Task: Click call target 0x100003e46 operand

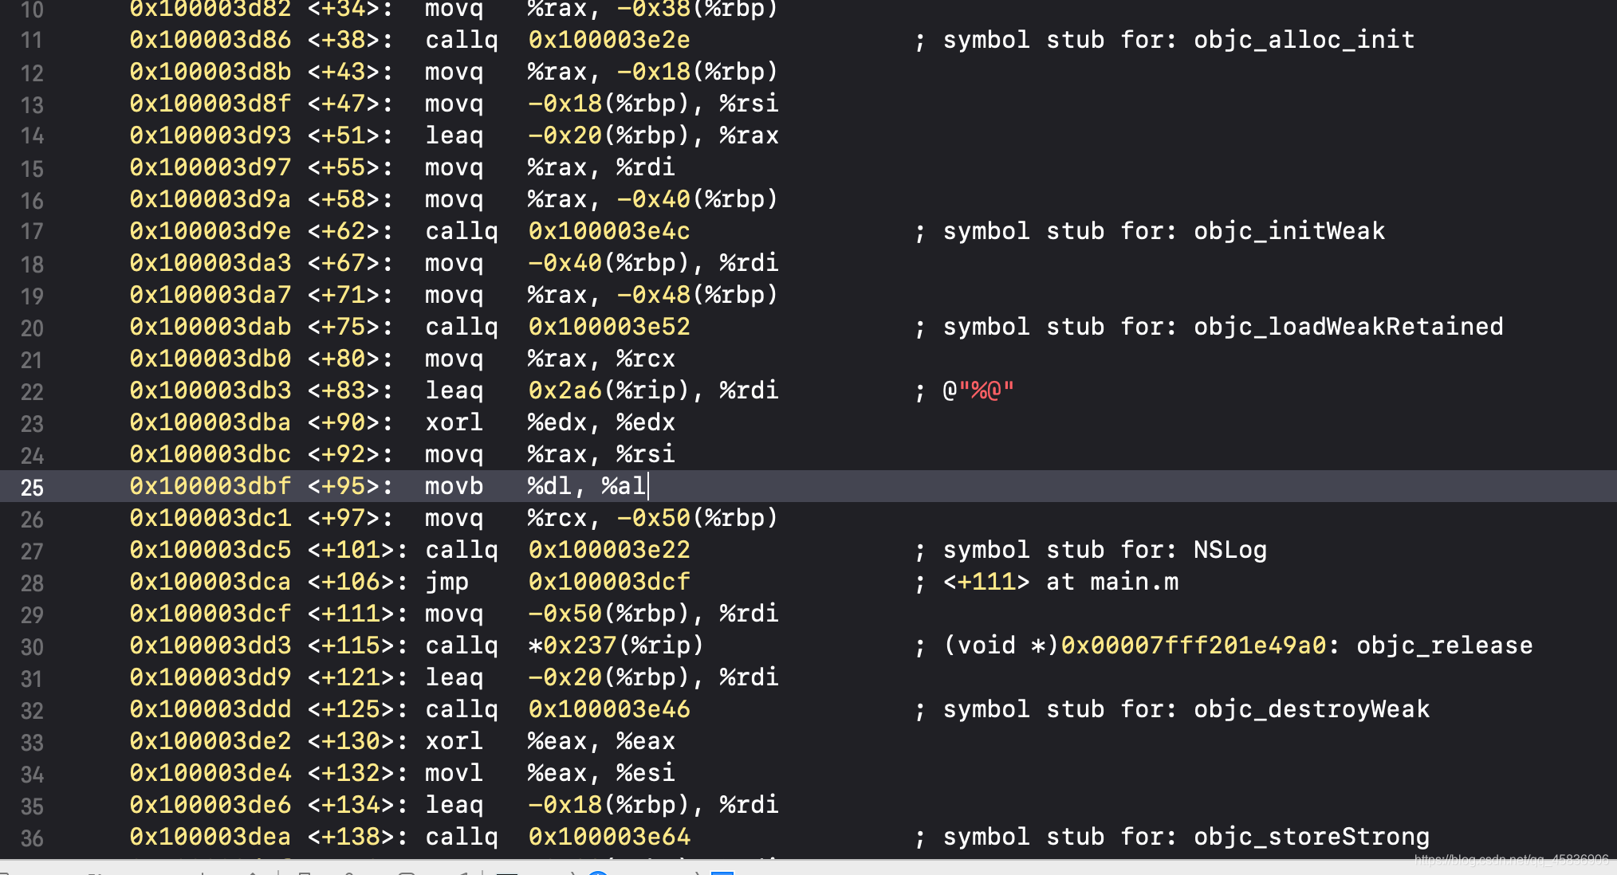Action: click(609, 709)
